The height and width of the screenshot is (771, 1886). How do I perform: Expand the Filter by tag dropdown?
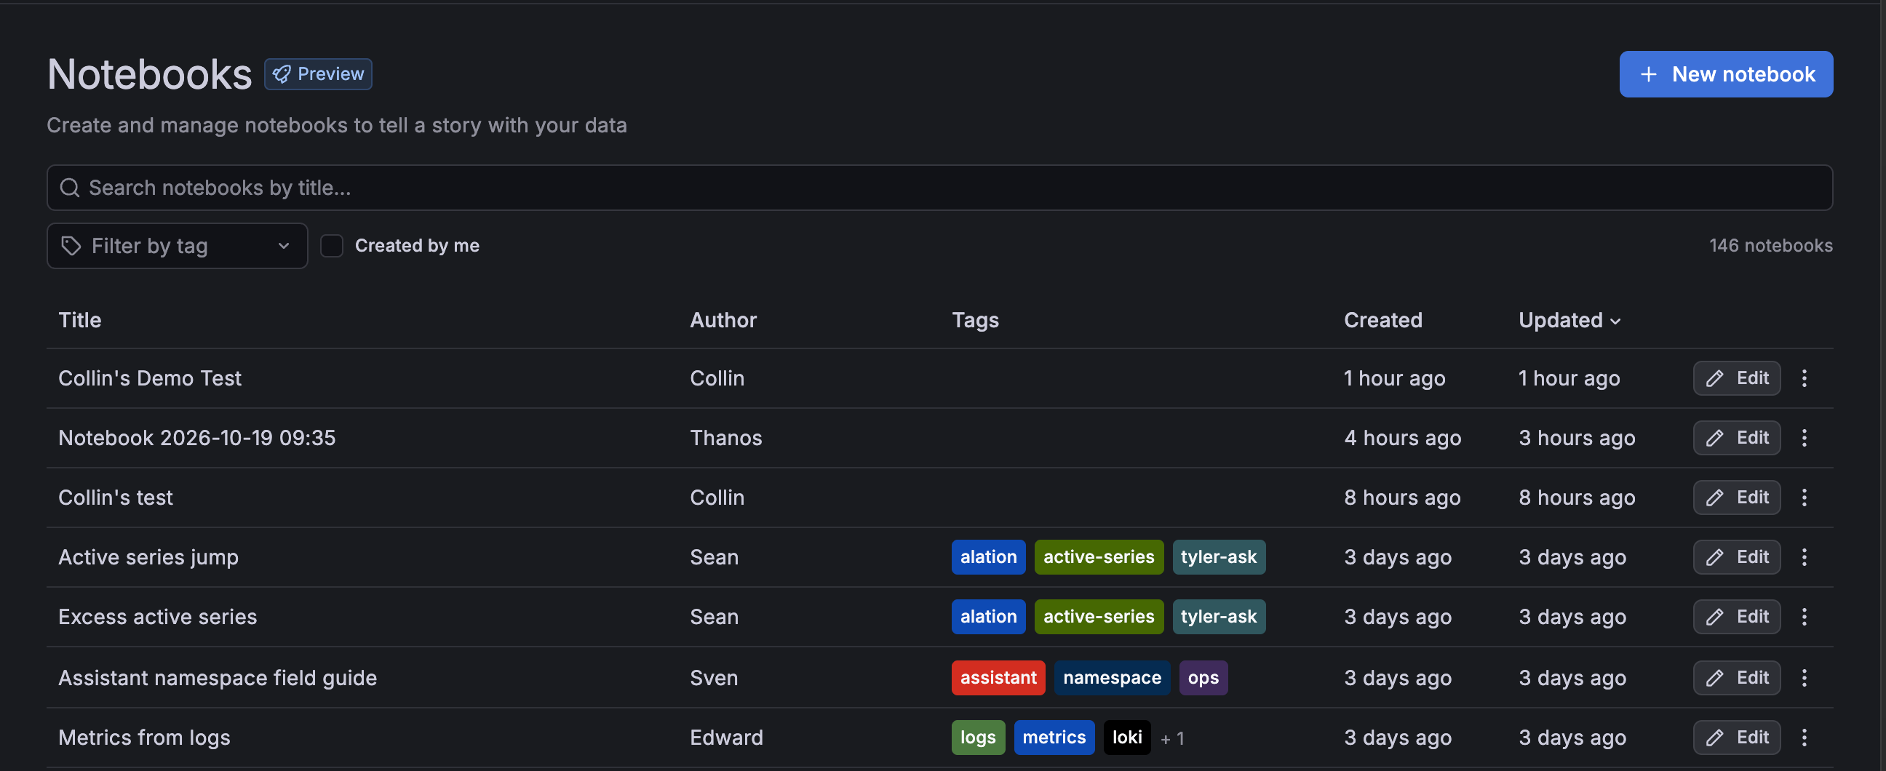tap(178, 246)
